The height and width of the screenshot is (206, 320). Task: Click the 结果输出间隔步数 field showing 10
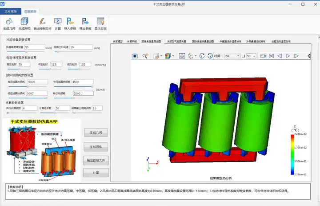pos(97,108)
